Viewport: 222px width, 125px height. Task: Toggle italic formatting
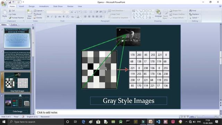[52, 17]
